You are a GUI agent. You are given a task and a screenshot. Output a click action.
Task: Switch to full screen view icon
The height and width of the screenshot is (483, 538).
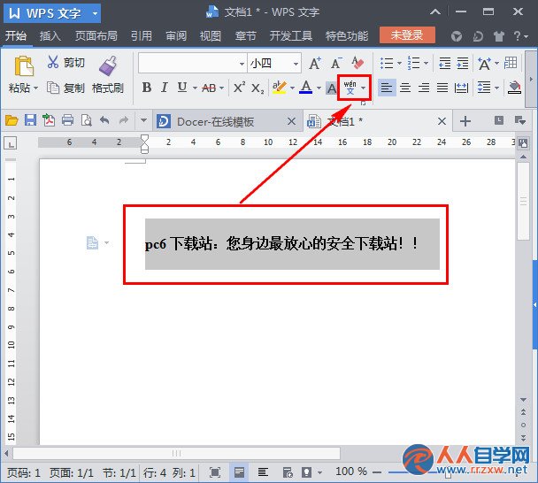click(x=215, y=472)
